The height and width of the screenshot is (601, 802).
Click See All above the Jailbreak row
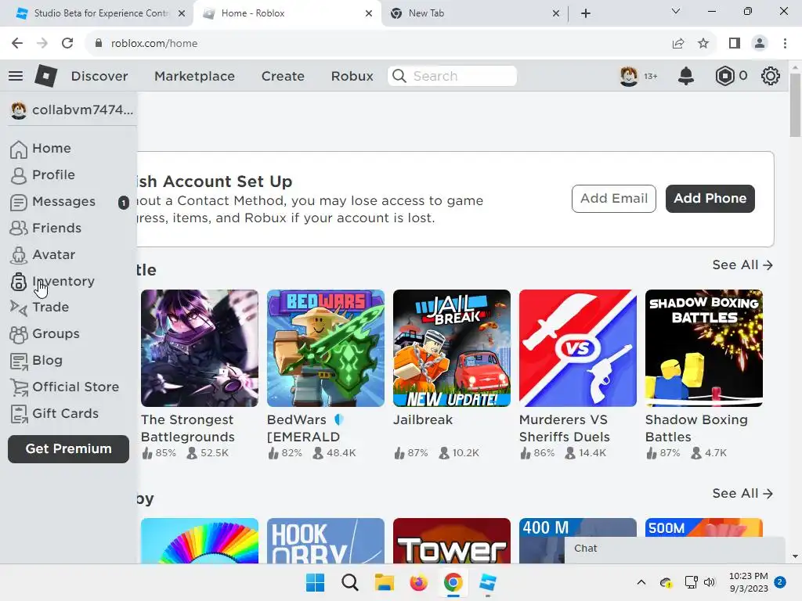point(742,265)
